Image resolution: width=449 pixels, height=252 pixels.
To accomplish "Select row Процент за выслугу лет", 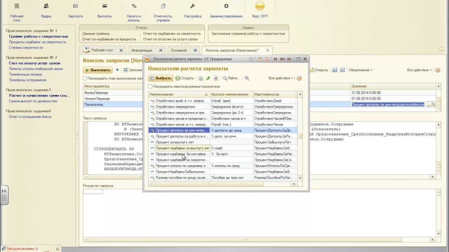I will pos(222,142).
